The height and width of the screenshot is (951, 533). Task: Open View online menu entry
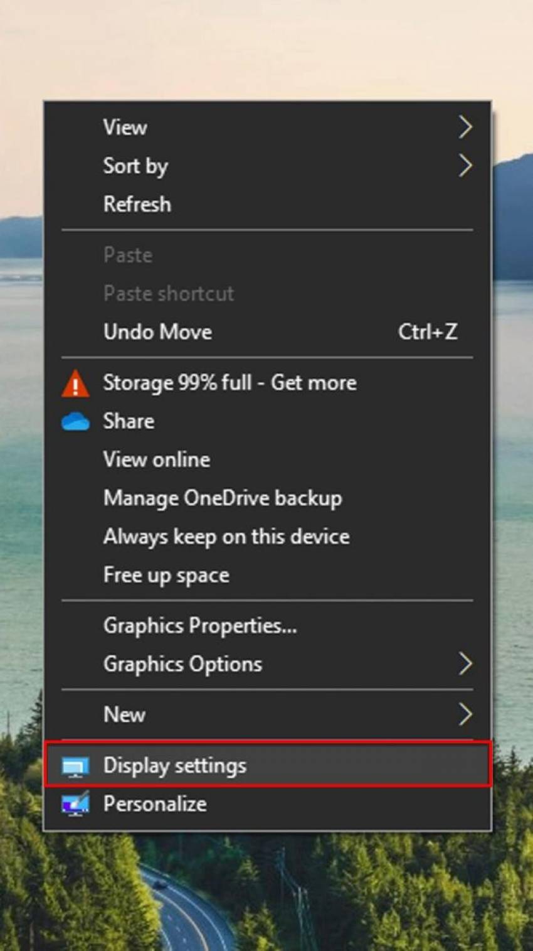[157, 459]
